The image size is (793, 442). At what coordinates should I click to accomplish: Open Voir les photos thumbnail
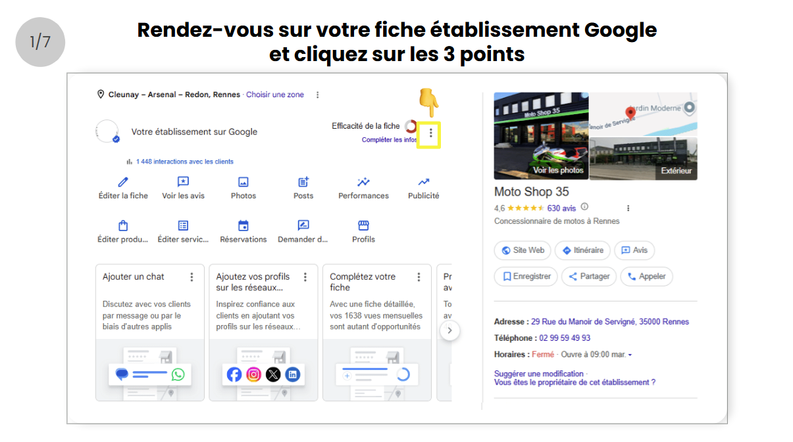(x=541, y=136)
